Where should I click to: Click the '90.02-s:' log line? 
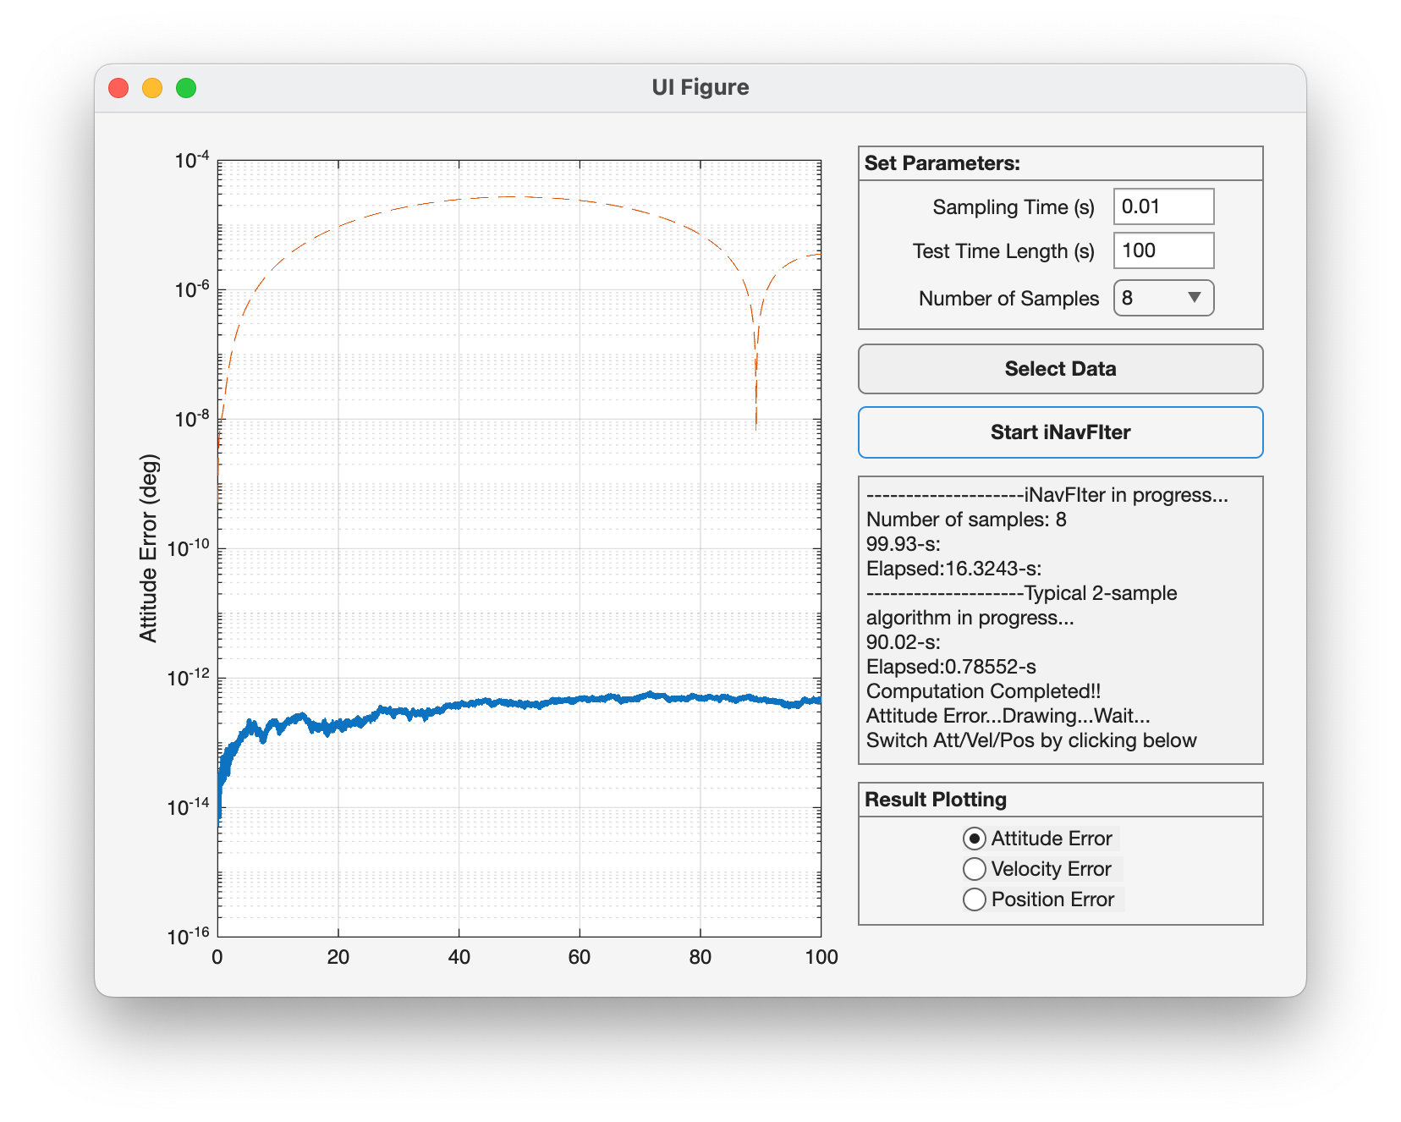pyautogui.click(x=904, y=642)
